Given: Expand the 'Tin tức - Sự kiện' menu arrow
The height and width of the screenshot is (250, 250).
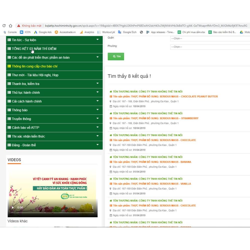Looking at the screenshot, I should coord(97,40).
